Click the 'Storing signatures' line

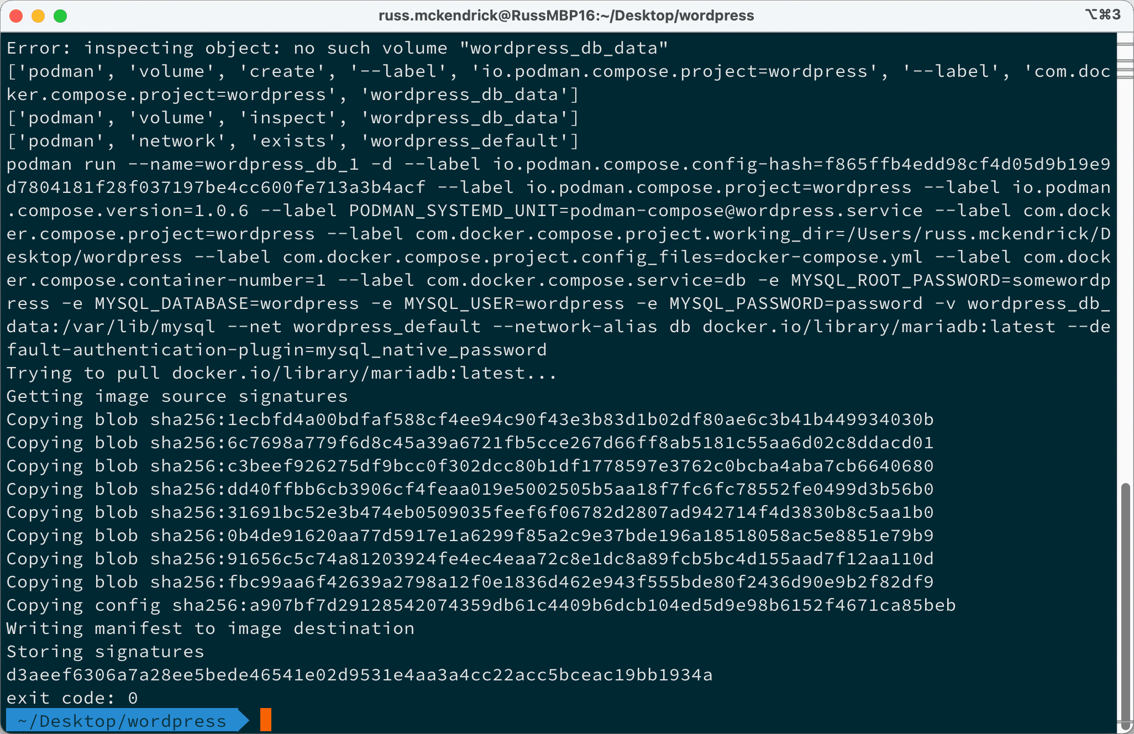tap(106, 651)
